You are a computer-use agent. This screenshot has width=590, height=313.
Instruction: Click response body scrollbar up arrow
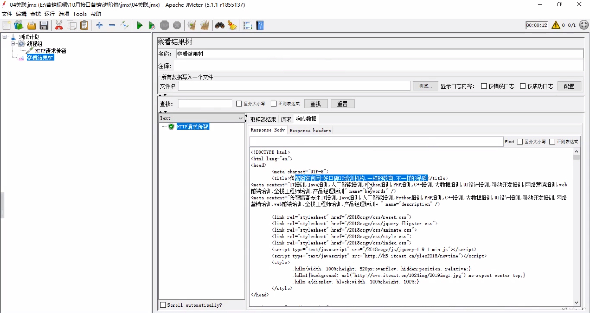[576, 151]
